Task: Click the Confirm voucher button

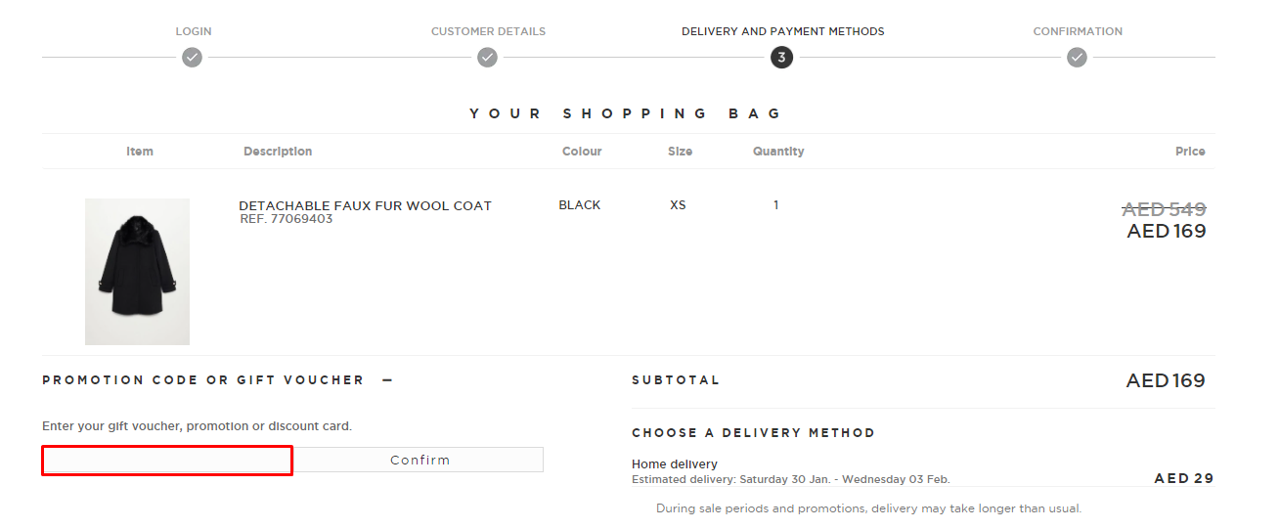Action: 419,460
